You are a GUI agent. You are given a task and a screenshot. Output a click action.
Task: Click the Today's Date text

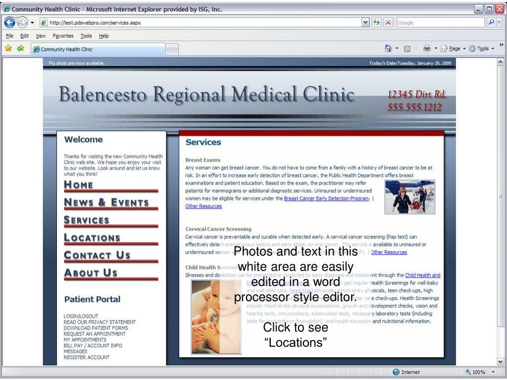[410, 63]
